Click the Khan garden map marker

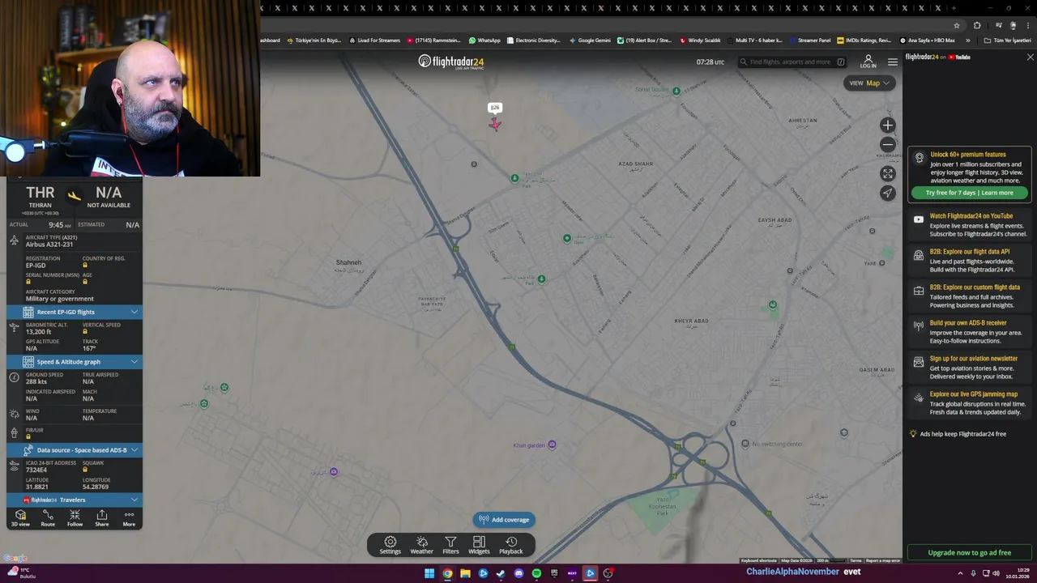552,445
